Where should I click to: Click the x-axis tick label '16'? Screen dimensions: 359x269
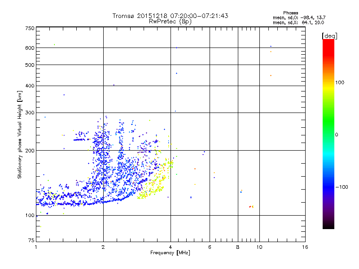tap(305, 247)
